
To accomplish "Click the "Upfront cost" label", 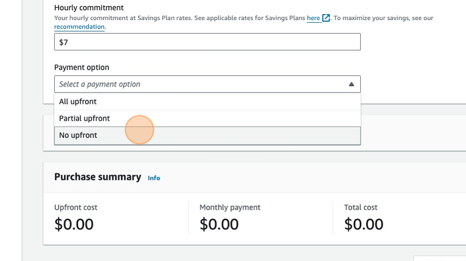I will point(76,207).
